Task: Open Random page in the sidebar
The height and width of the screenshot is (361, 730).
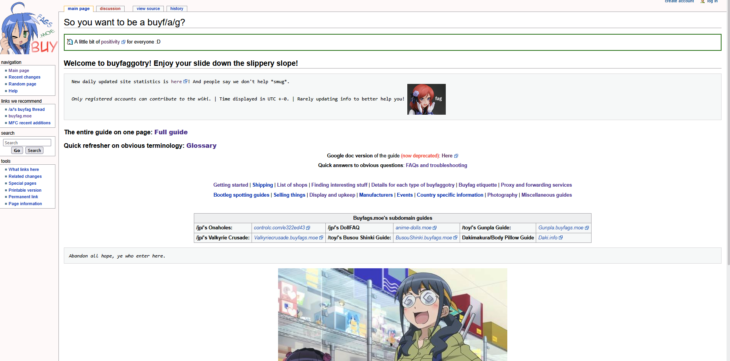Action: pos(22,84)
